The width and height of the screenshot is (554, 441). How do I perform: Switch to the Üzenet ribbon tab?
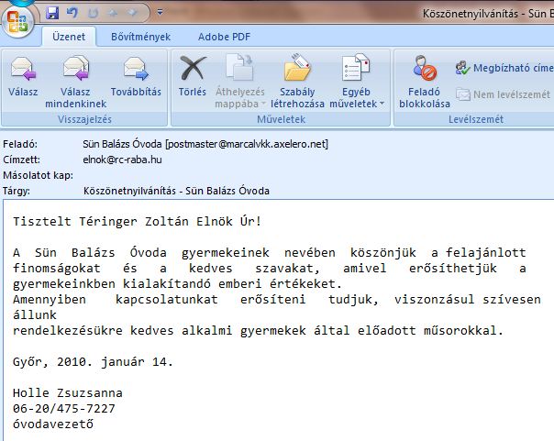coord(69,37)
